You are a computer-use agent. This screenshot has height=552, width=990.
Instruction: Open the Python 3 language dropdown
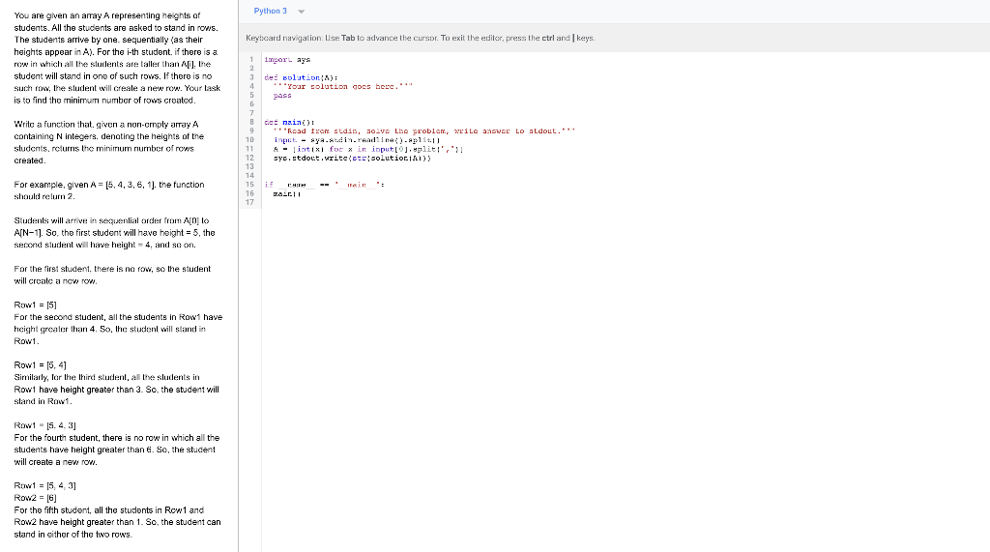coord(278,12)
